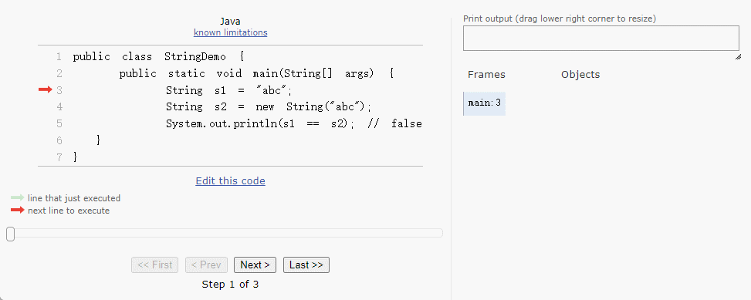
Task: Click the red arrow at line 3
Action: pos(45,89)
